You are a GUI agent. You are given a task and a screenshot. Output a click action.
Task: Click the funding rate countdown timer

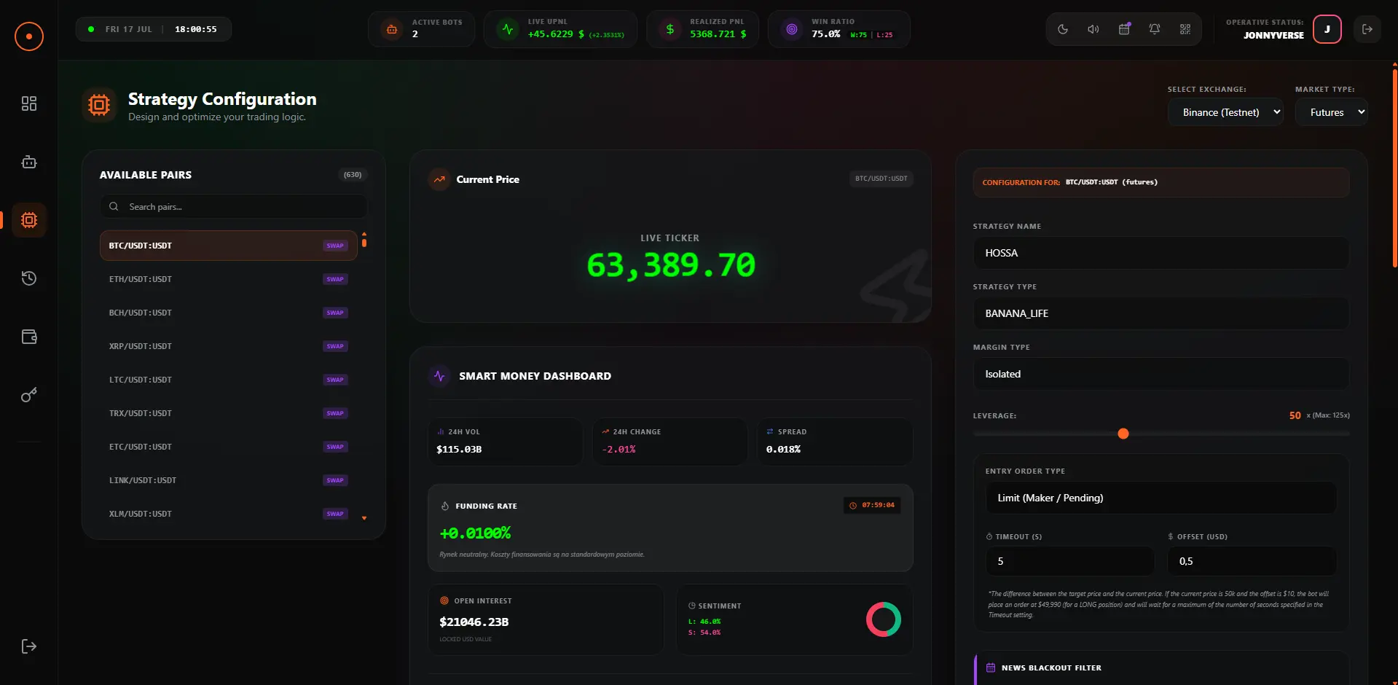[872, 505]
